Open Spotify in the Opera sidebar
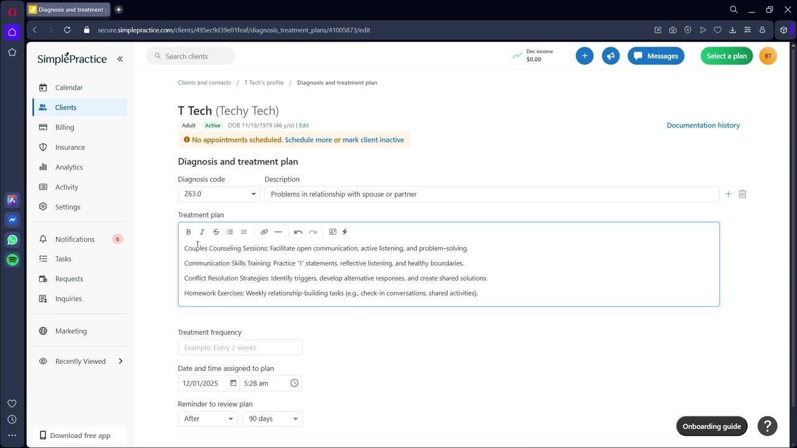Viewport: 797px width, 448px height. tap(12, 260)
